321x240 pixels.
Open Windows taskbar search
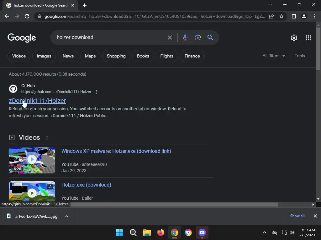pos(133,232)
